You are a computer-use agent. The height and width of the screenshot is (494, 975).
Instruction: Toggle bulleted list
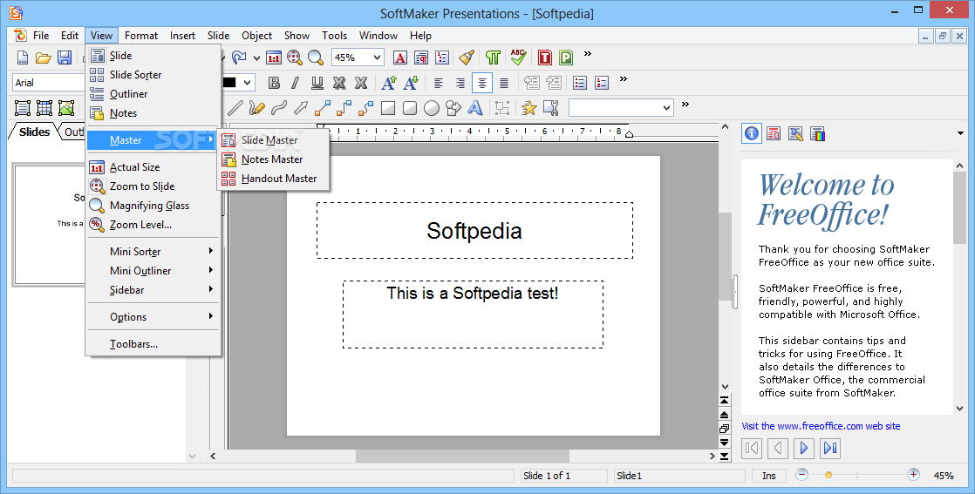click(580, 83)
